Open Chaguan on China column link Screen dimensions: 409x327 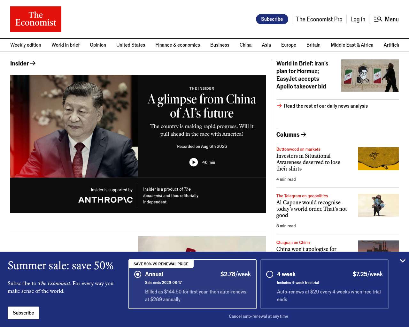[x=293, y=242]
